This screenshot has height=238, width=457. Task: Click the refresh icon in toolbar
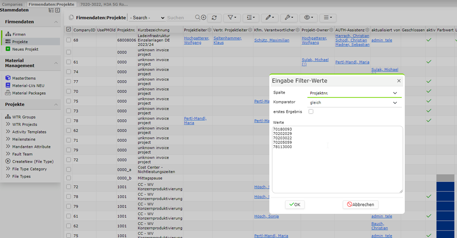point(214,18)
